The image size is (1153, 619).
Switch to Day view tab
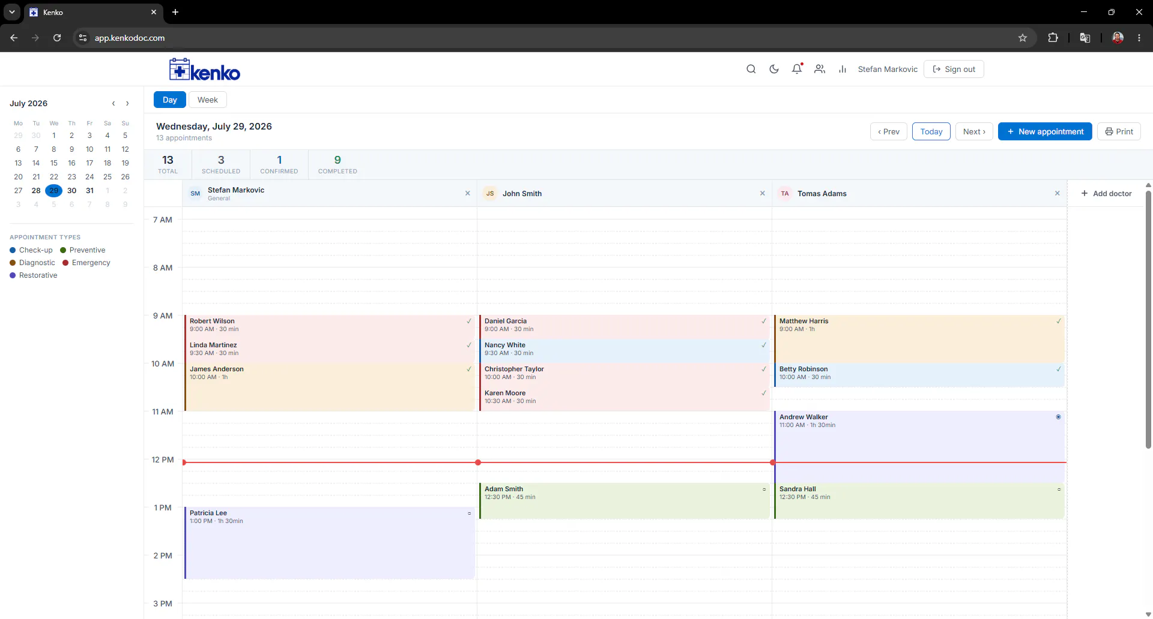coord(170,100)
